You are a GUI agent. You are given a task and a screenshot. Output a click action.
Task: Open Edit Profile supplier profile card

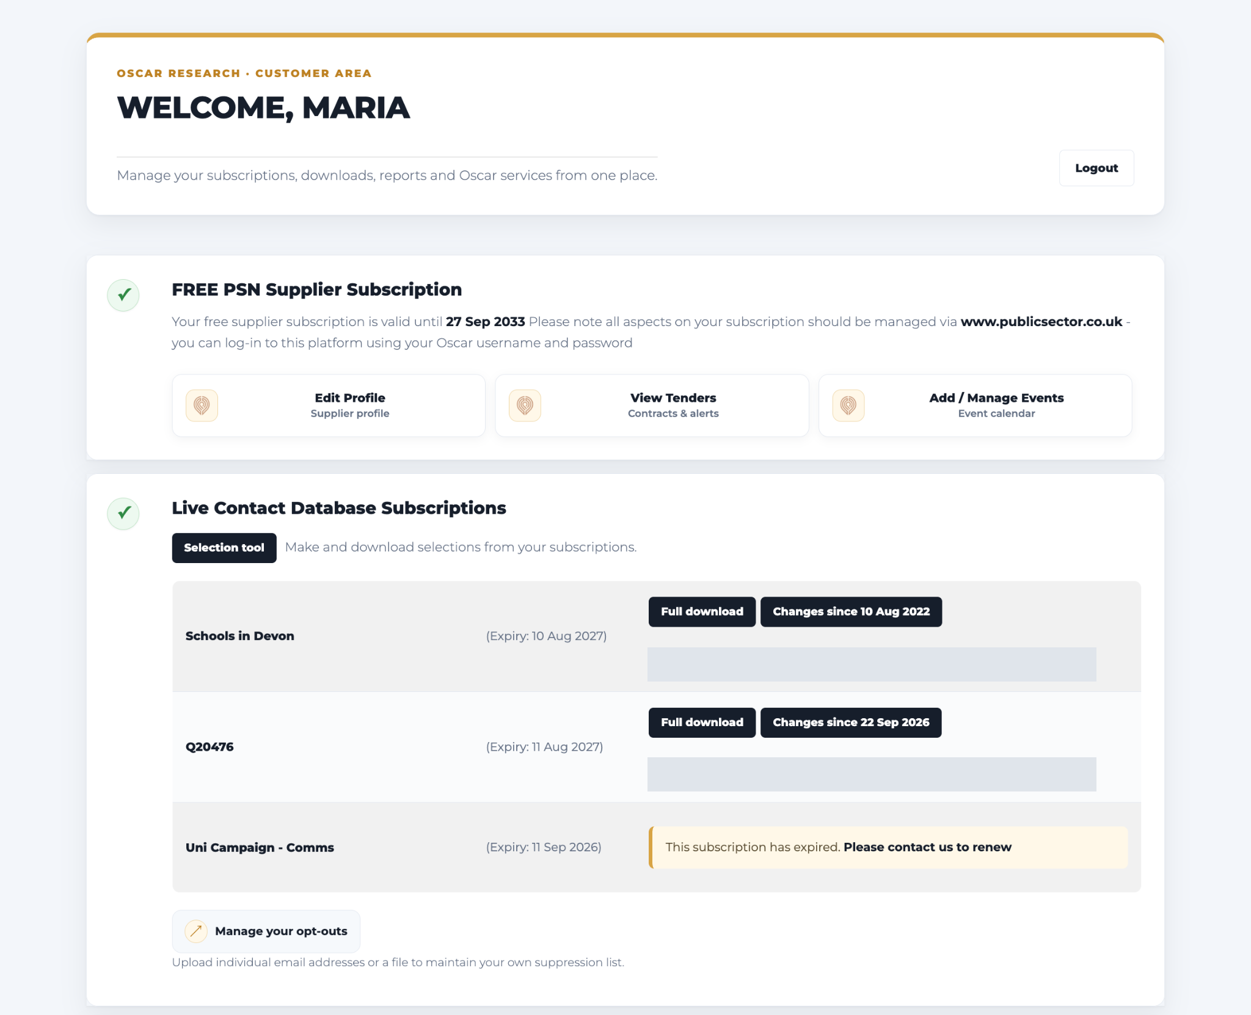tap(329, 406)
